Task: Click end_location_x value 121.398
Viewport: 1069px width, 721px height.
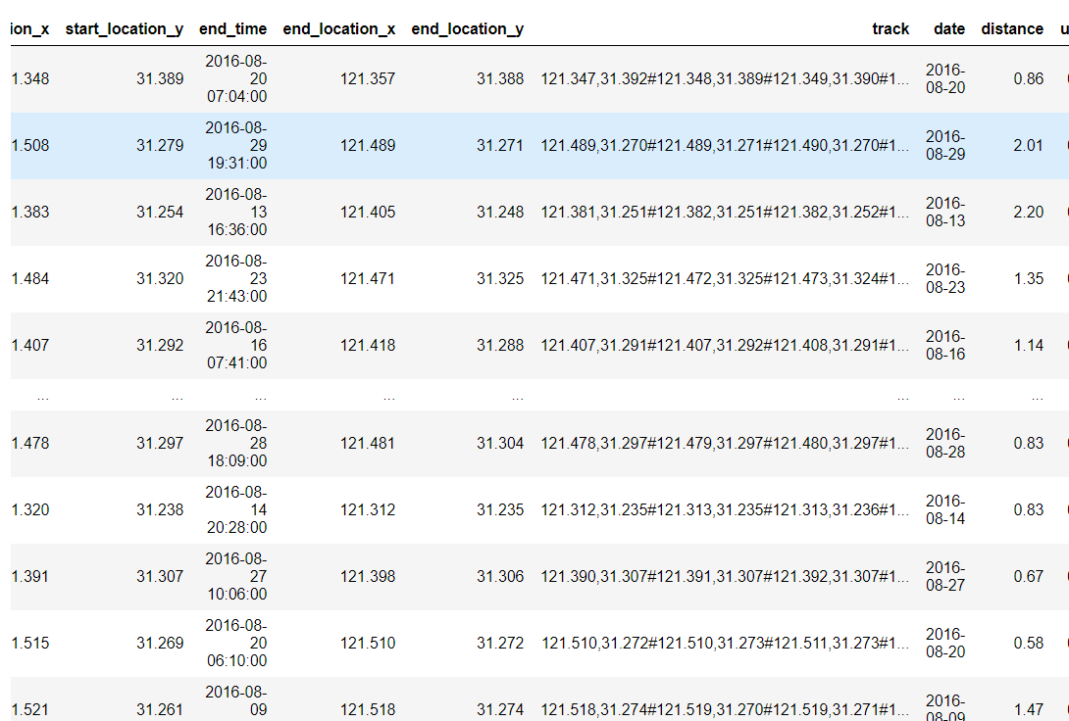Action: click(368, 577)
